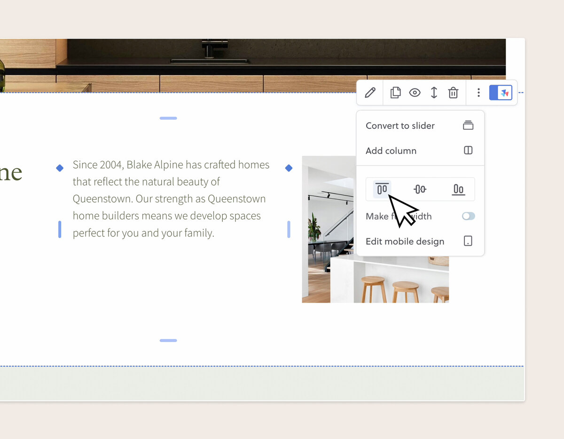Select the center vertically alignment icon
Image resolution: width=564 pixels, height=439 pixels.
pyautogui.click(x=420, y=189)
